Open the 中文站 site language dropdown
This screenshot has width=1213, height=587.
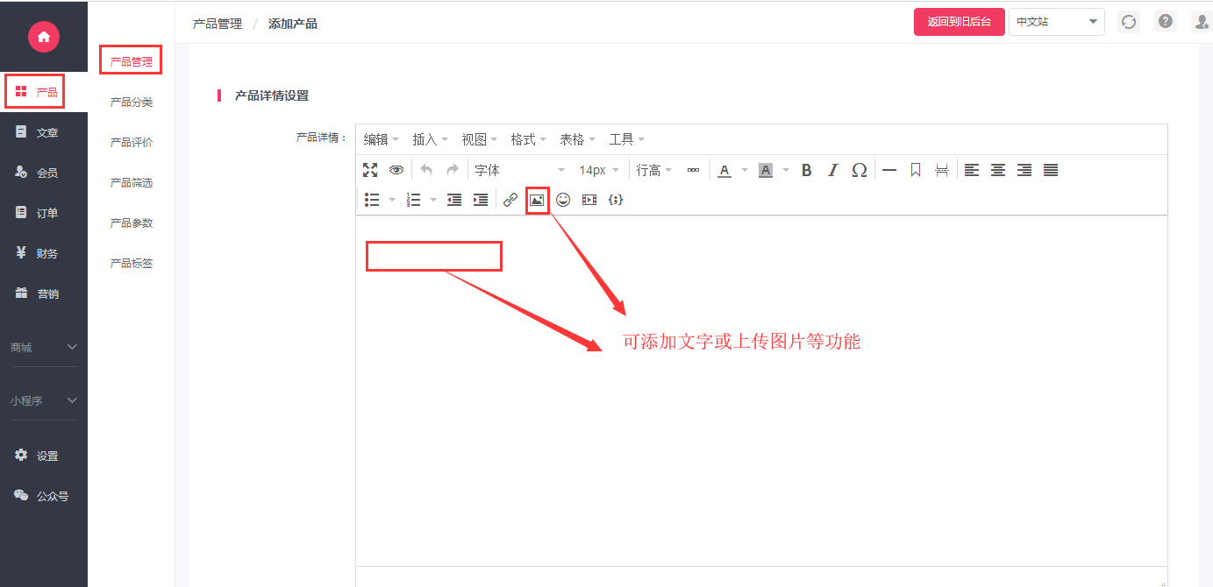1056,22
